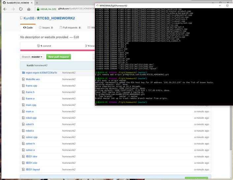Click 'a minute ago' timestamp for robot.cpp
Viewport: 233px width, 180px height.
pyautogui.click(x=201, y=118)
